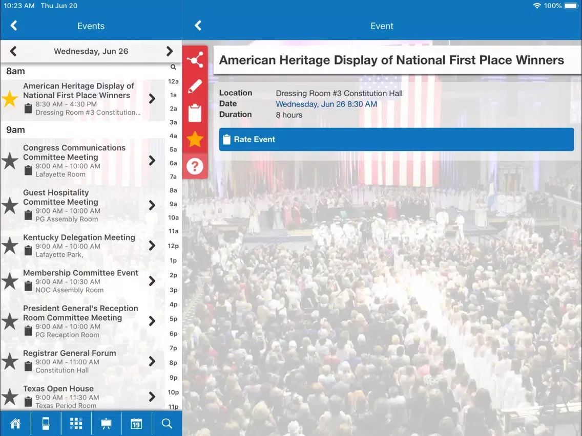Jump to 12p in the hour index
Image resolution: width=582 pixels, height=436 pixels.
(173, 246)
